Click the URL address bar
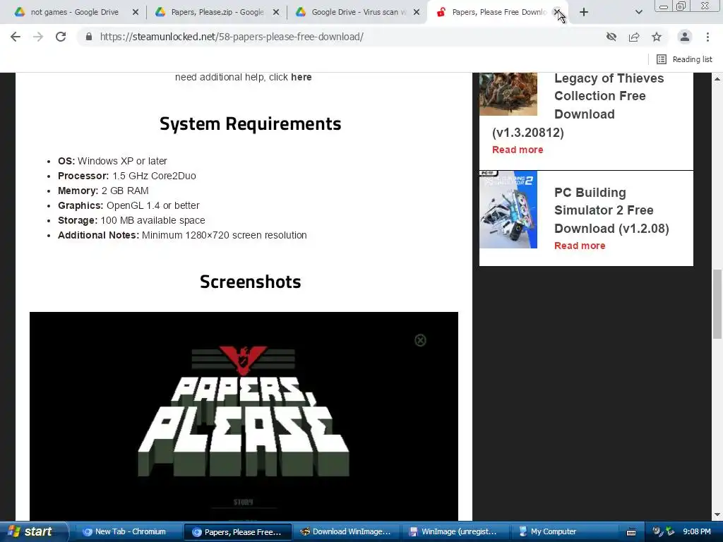This screenshot has width=723, height=542. click(x=341, y=37)
